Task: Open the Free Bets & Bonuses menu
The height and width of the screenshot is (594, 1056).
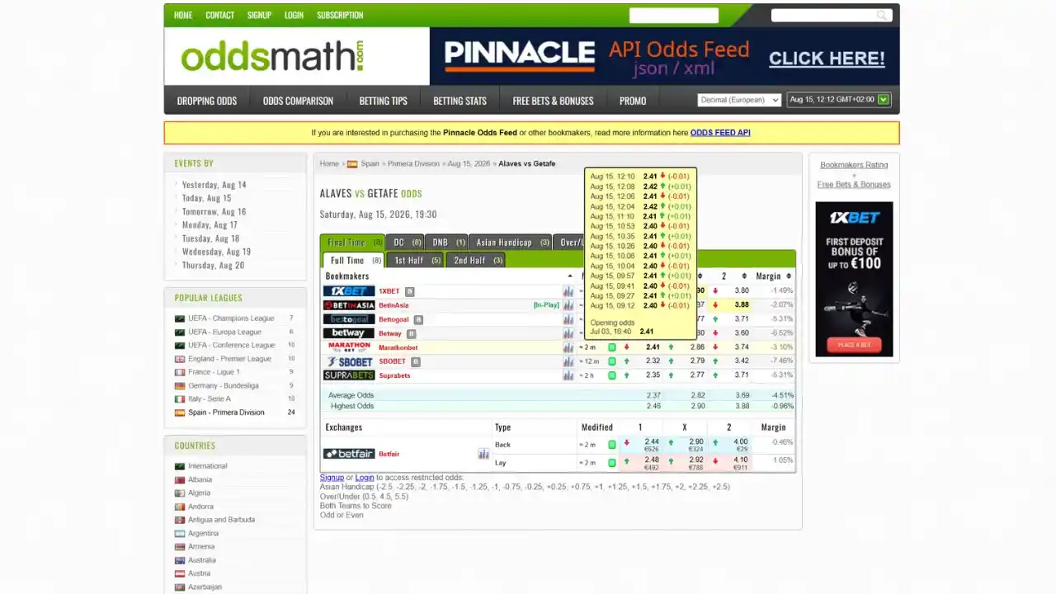Action: pyautogui.click(x=554, y=101)
